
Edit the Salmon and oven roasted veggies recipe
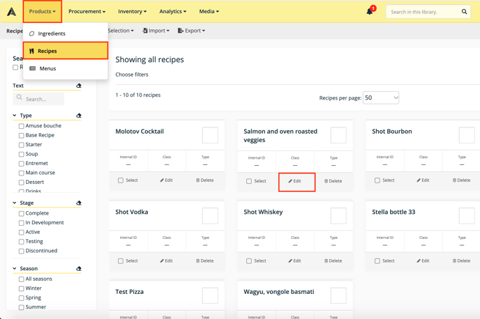click(295, 181)
